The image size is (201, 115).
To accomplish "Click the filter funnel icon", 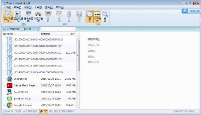I will click(x=38, y=29).
